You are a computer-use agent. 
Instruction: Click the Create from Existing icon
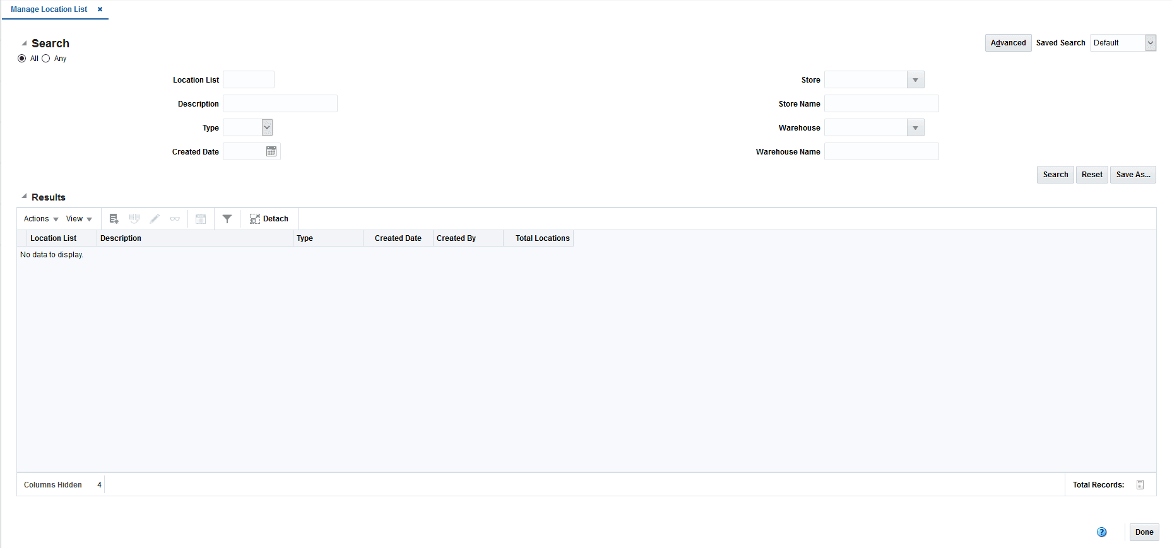(134, 219)
